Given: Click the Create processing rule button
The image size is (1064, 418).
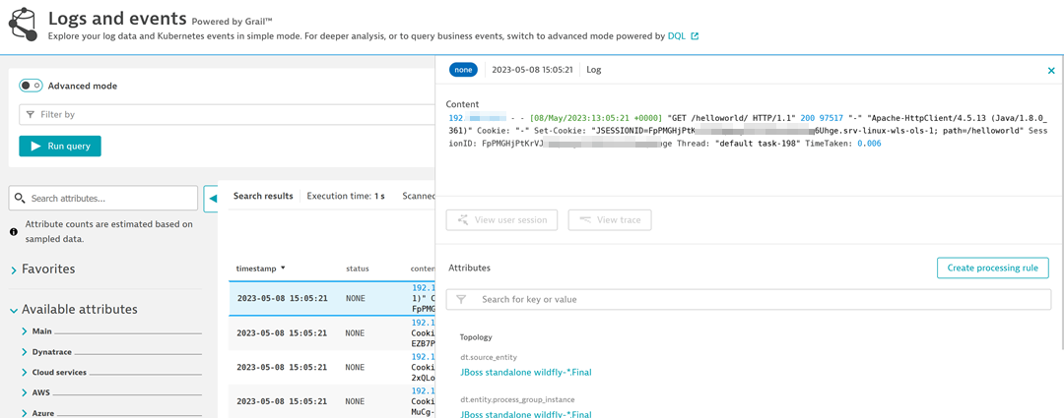Looking at the screenshot, I should tap(992, 269).
